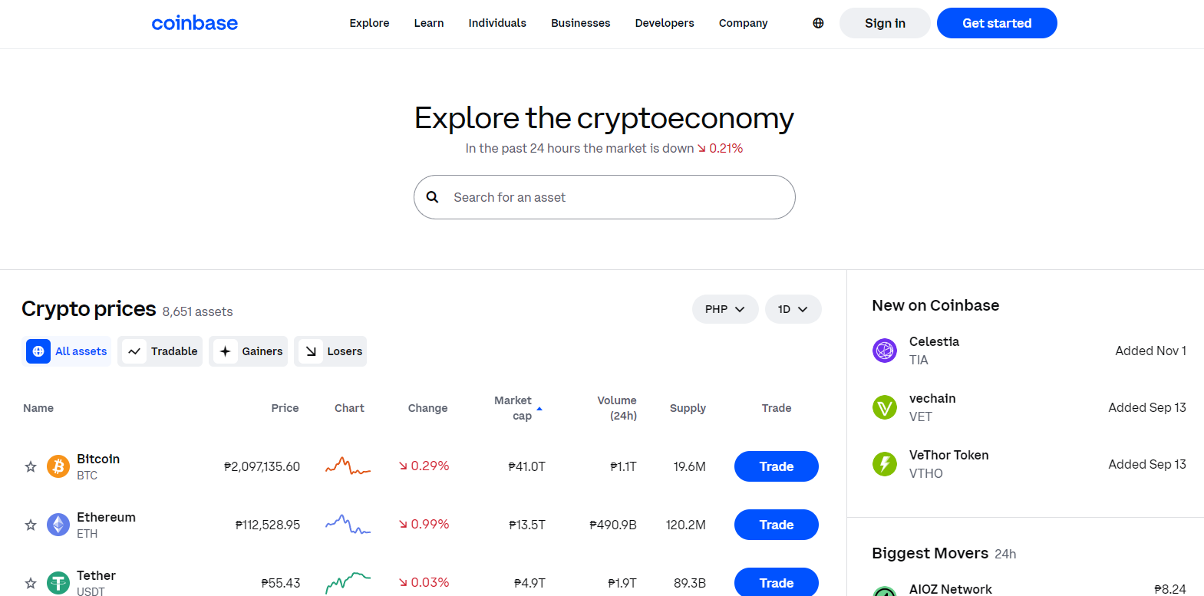Click the Celestia TIA icon under New on Coinbase
This screenshot has width=1204, height=596.
(884, 350)
